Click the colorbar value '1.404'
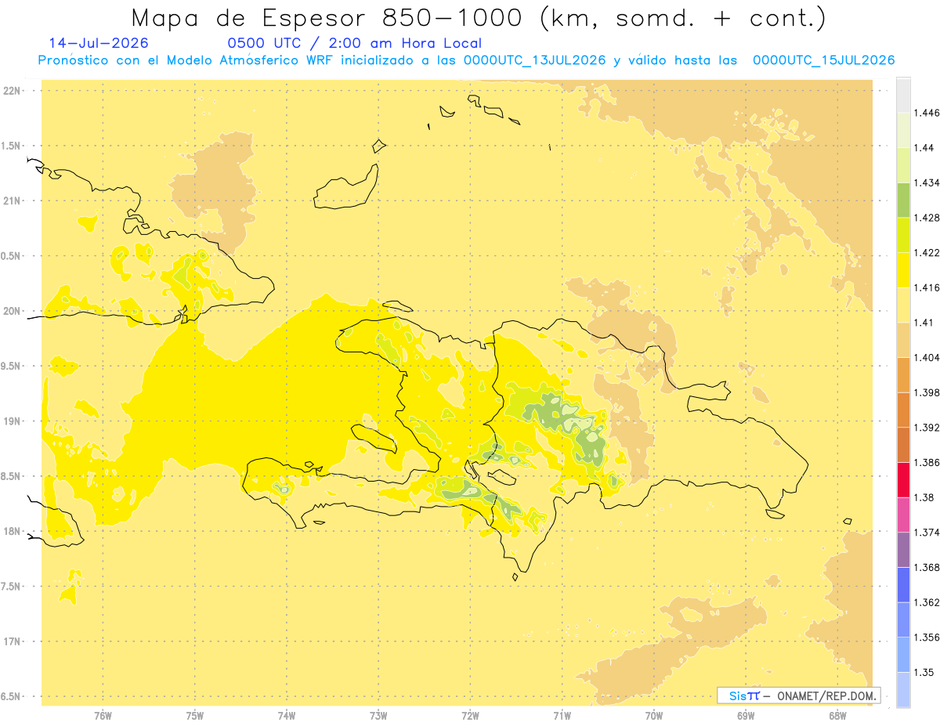 [x=927, y=357]
